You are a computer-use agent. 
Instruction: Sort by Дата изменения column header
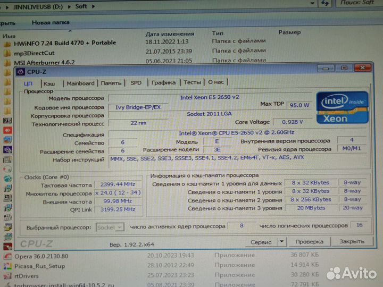click(x=170, y=34)
